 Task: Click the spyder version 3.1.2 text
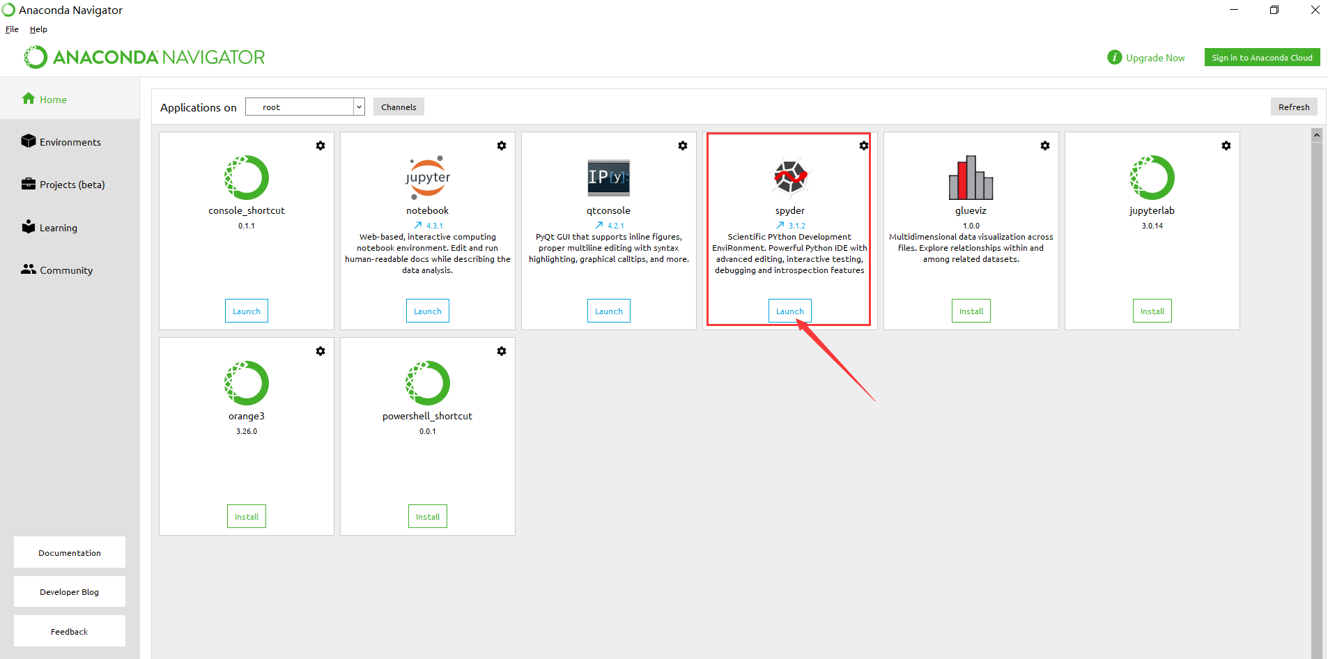[x=797, y=226]
